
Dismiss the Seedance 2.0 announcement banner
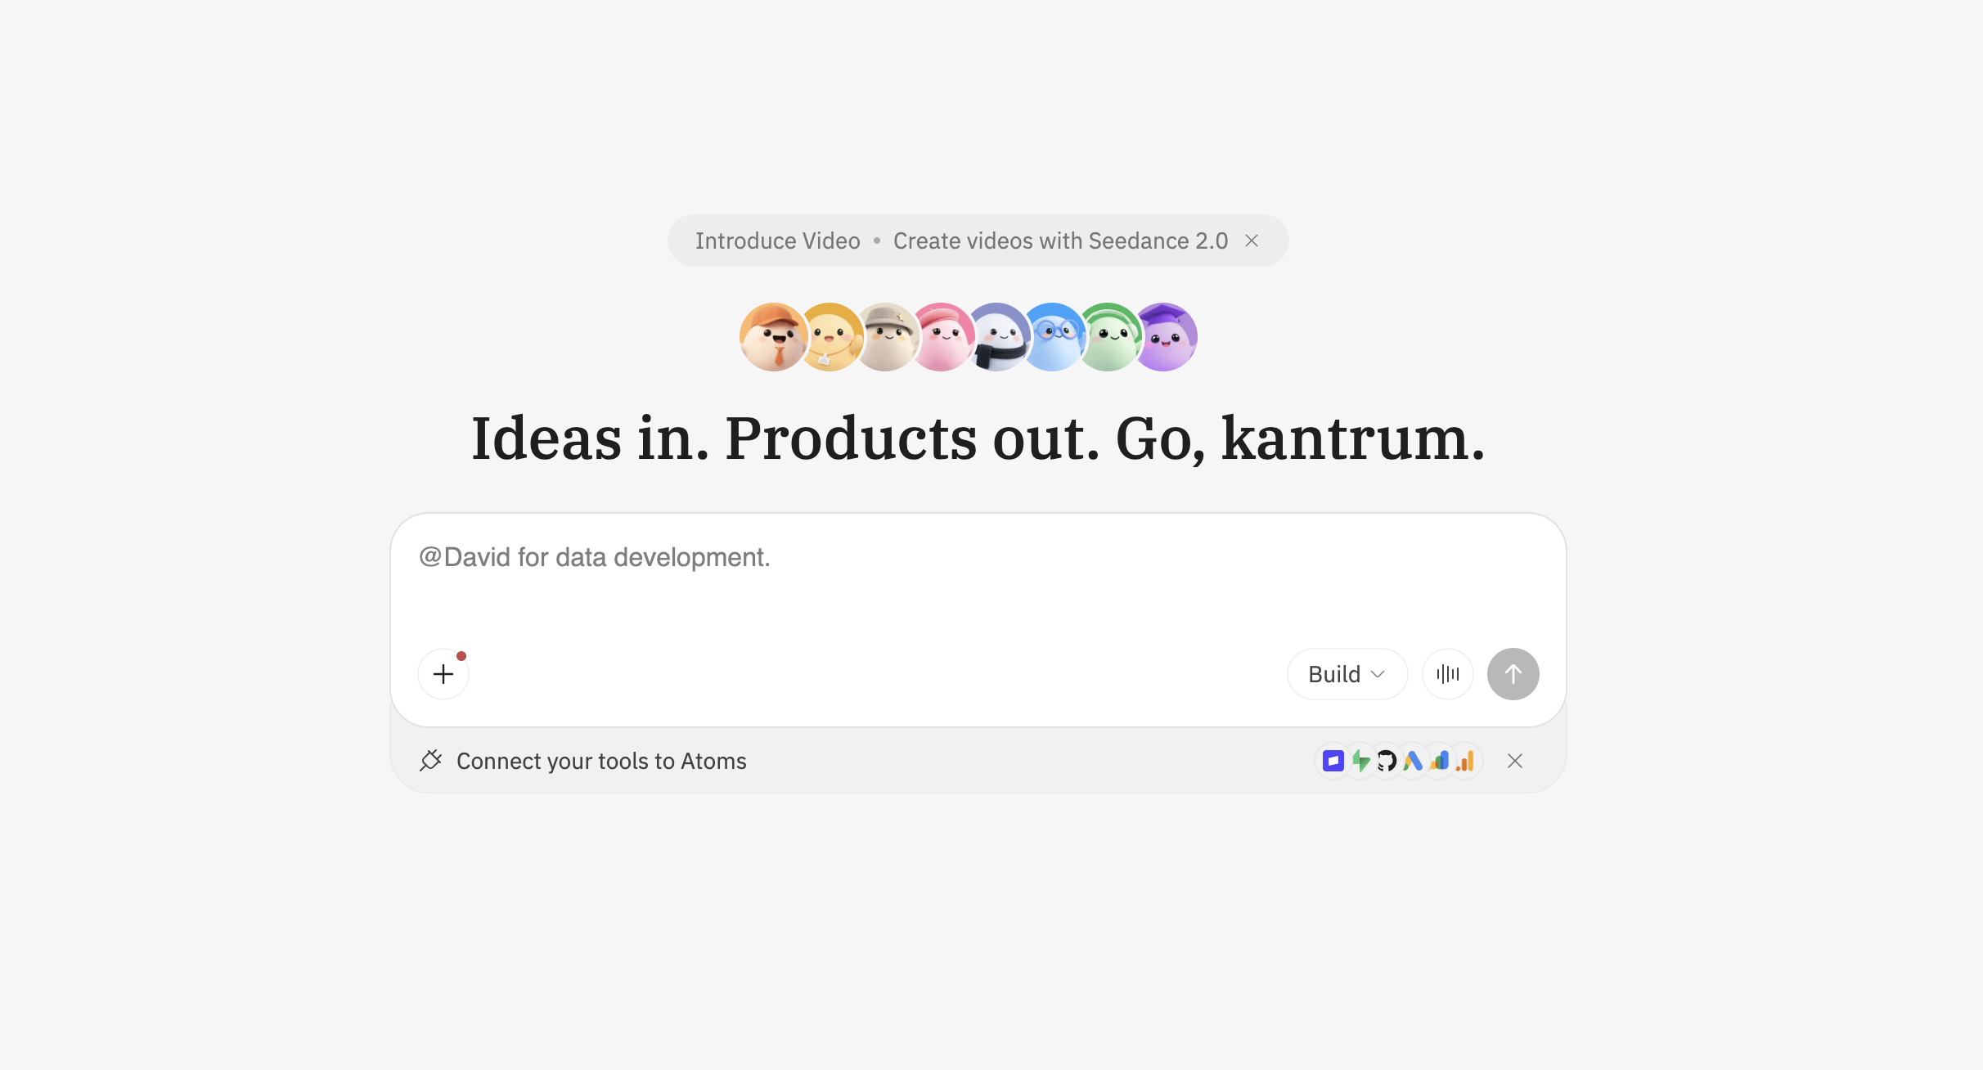pos(1252,241)
